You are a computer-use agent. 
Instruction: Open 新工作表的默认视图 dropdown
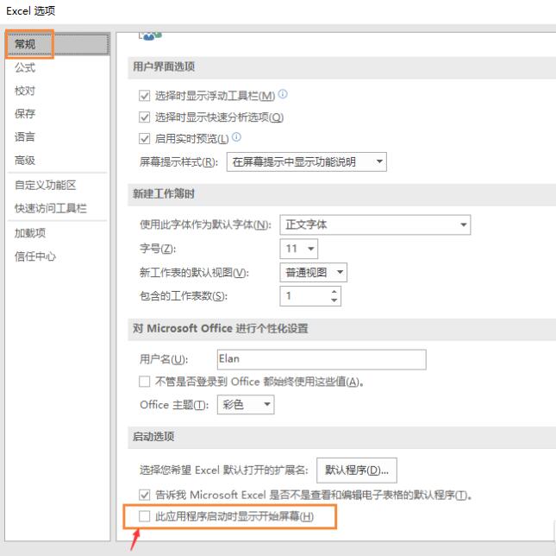(313, 272)
